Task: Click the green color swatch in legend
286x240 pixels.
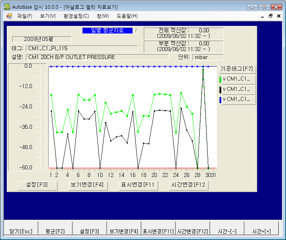Action: pyautogui.click(x=220, y=80)
